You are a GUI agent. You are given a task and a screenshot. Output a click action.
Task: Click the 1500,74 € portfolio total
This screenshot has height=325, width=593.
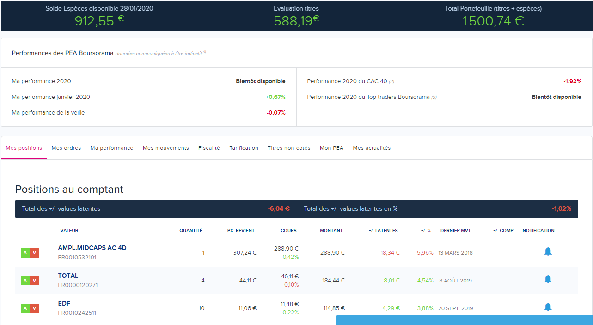coord(493,20)
